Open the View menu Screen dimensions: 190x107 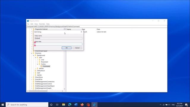tap(36, 24)
